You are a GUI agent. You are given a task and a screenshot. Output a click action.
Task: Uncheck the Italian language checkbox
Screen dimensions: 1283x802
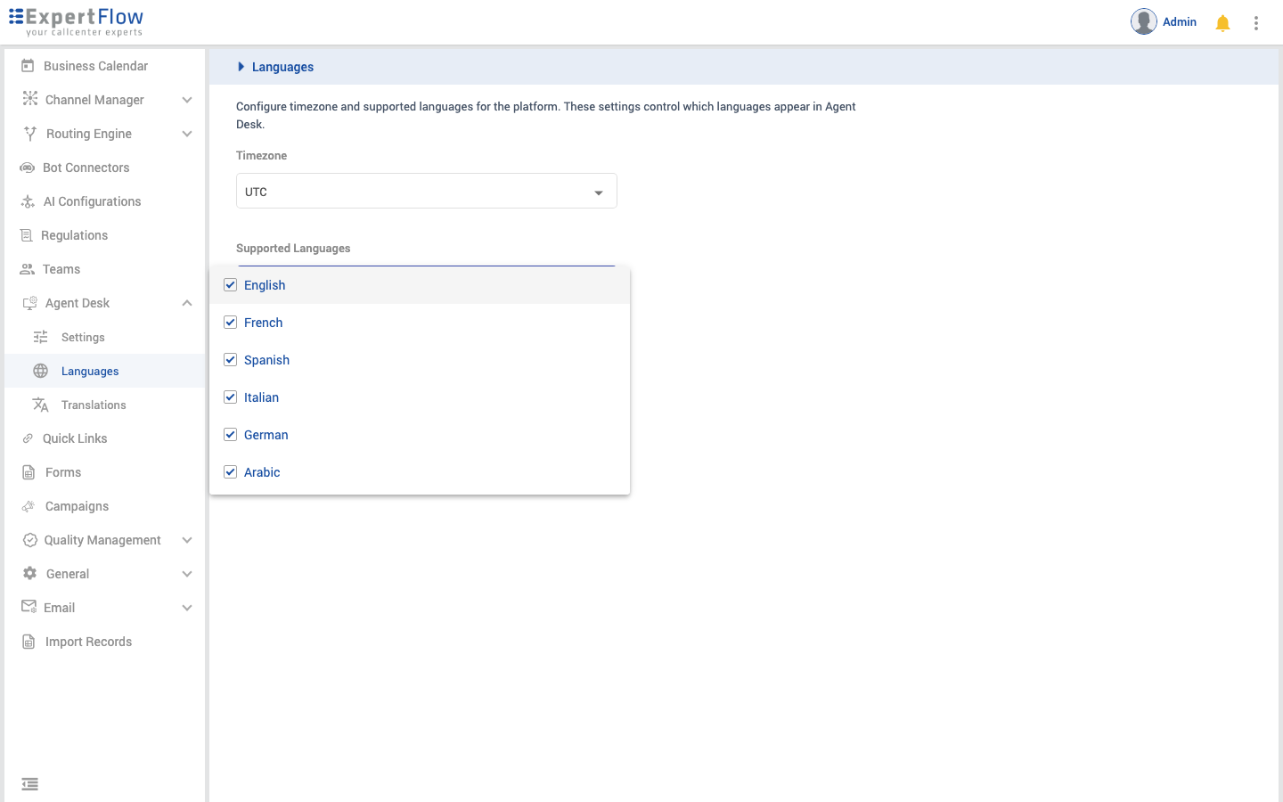pos(230,397)
